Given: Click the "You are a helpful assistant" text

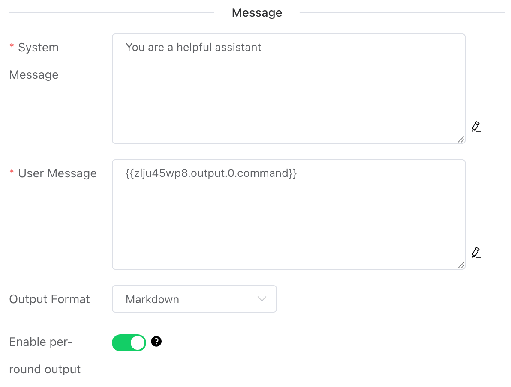Looking at the screenshot, I should pyautogui.click(x=193, y=47).
